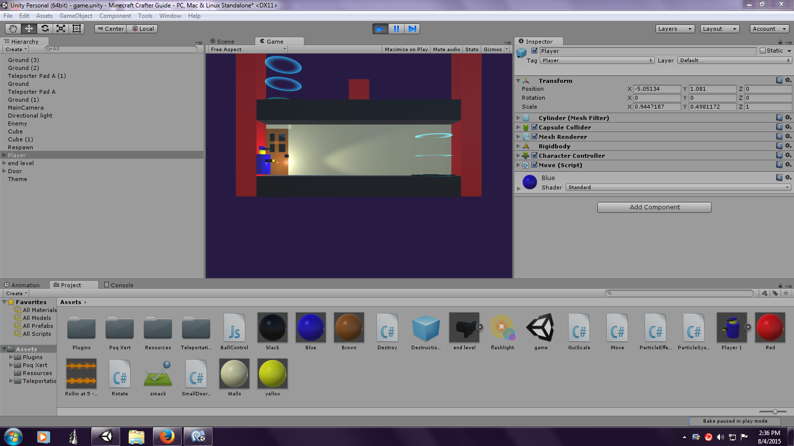Select the flashlight flare asset

pos(503,331)
